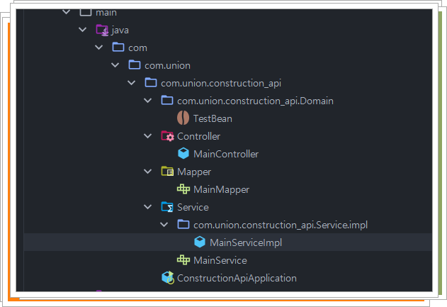447x307 pixels.
Task: Select 'com.union.construction_api.Domain' label
Action: pos(255,101)
